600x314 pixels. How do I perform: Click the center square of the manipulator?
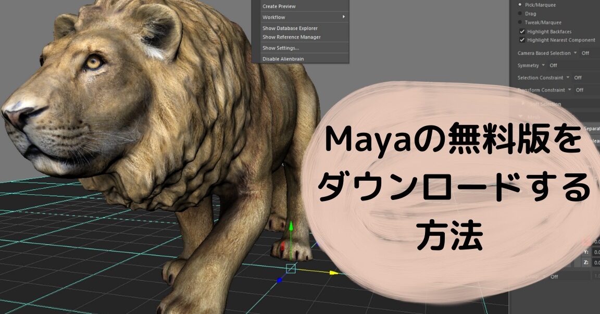[291, 268]
